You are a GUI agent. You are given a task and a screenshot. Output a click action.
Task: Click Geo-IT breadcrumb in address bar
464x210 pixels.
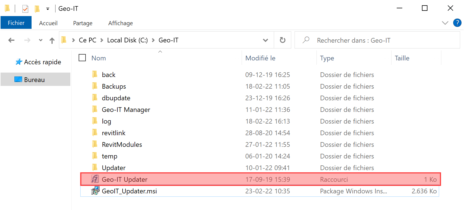pos(168,40)
